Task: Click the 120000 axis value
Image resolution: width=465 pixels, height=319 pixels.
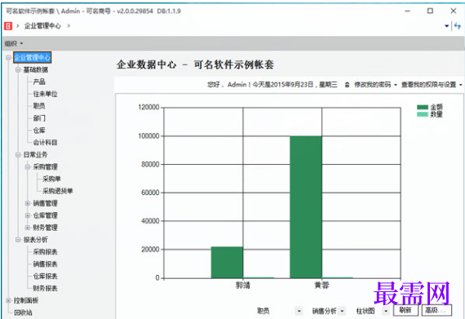Action: (x=148, y=108)
